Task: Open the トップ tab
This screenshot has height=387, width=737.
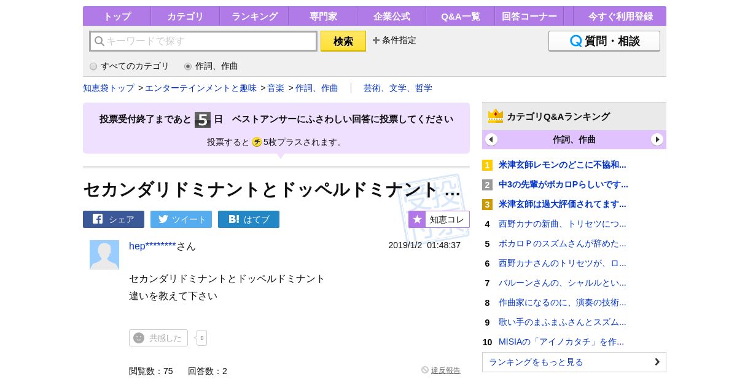Action: tap(117, 16)
